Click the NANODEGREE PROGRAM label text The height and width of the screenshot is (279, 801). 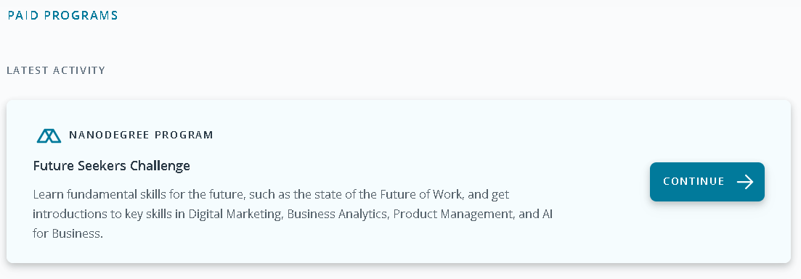click(x=141, y=136)
